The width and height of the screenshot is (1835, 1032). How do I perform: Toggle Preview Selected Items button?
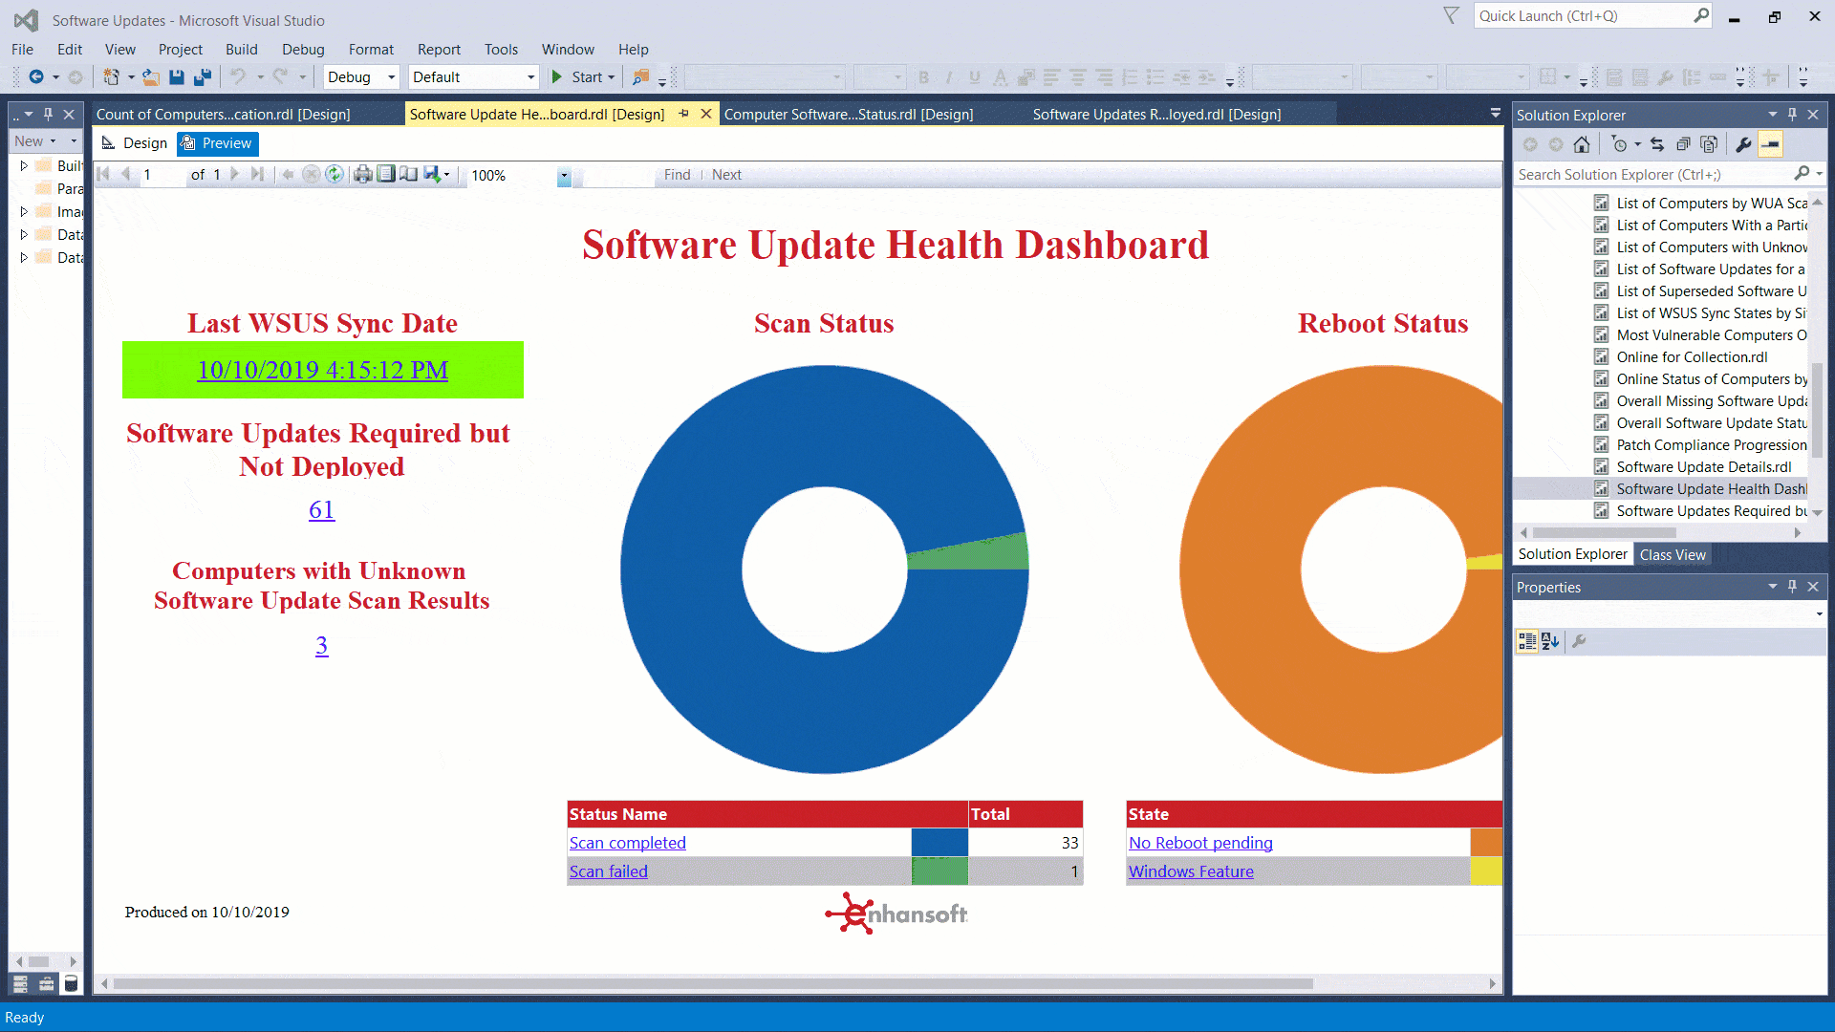tap(1770, 144)
